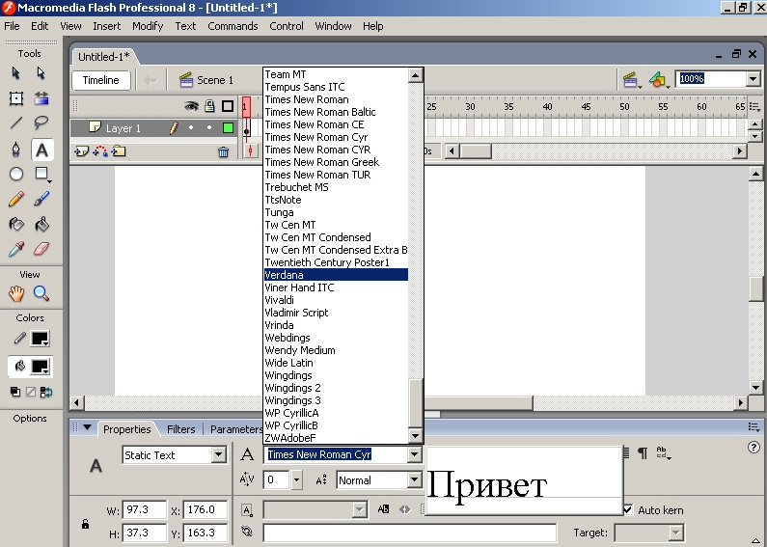
Task: Toggle the Auto kern checkbox
Action: pyautogui.click(x=628, y=509)
